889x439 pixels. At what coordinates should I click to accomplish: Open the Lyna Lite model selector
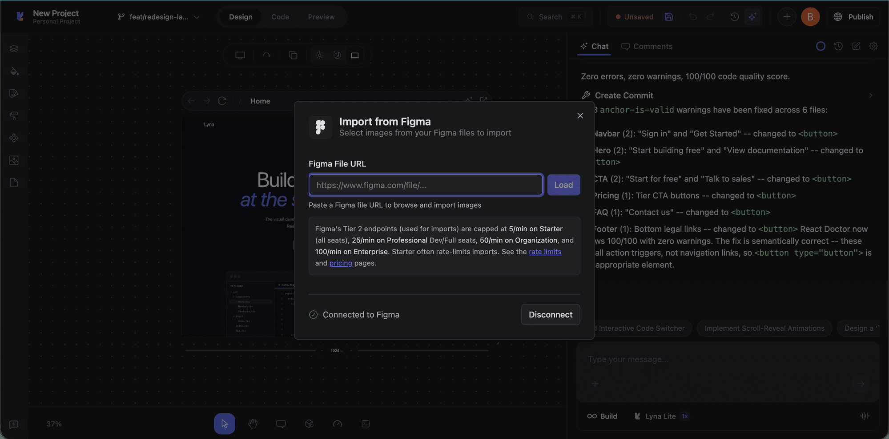coord(661,416)
